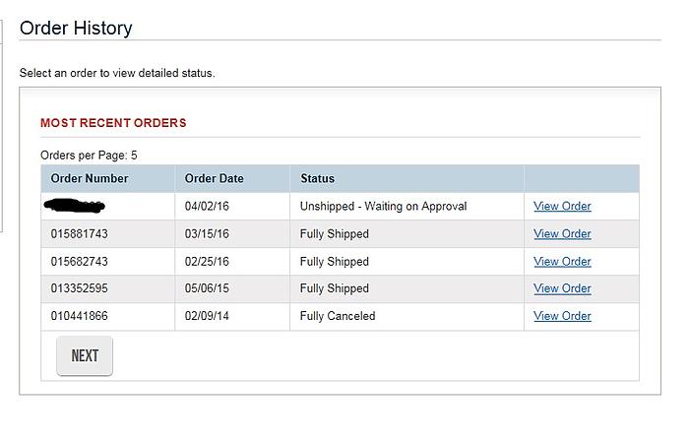Click the "Fully Canceled" status text
This screenshot has width=689, height=441.
tap(338, 316)
